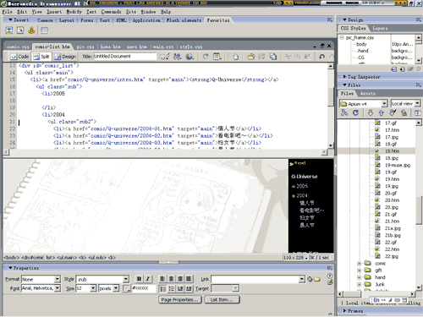Open the site dropdown showing Apium v4
The width and height of the screenshot is (423, 317).
coord(384,104)
